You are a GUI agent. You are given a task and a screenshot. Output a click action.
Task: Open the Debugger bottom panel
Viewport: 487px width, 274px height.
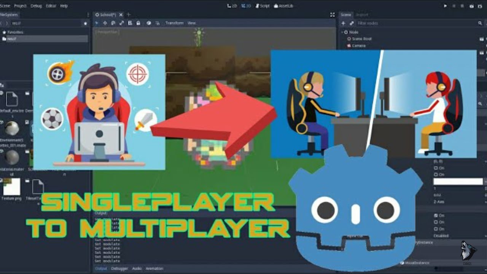coord(119,268)
